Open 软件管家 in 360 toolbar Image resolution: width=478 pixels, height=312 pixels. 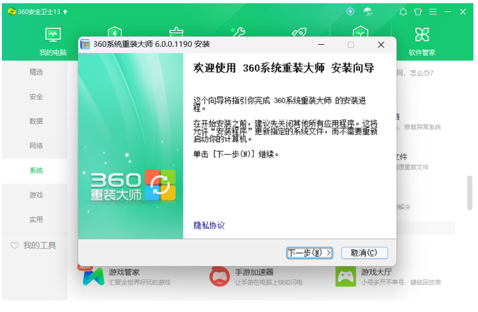tap(422, 42)
